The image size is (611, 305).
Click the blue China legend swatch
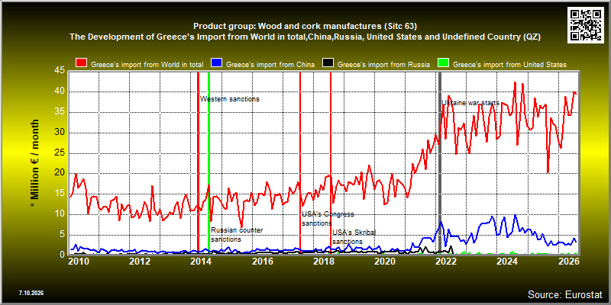(216, 64)
